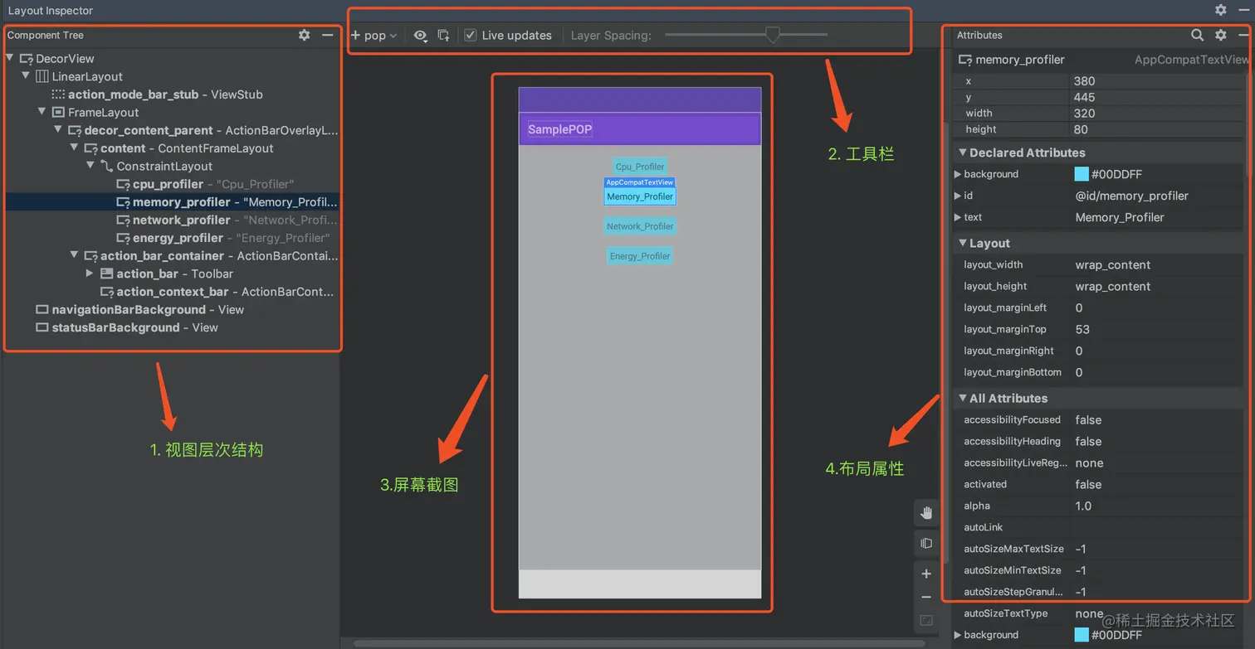
Task: Open the Component Tree settings gear
Action: [304, 35]
